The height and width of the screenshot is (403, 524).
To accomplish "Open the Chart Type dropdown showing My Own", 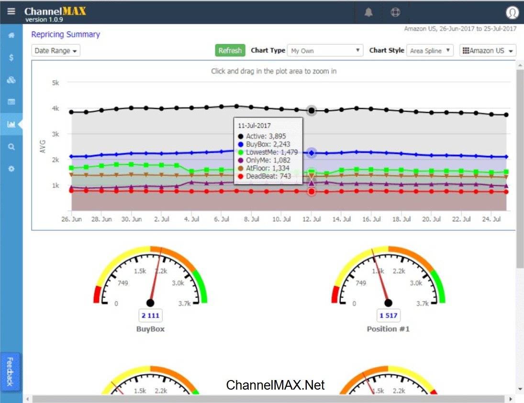I will [325, 50].
